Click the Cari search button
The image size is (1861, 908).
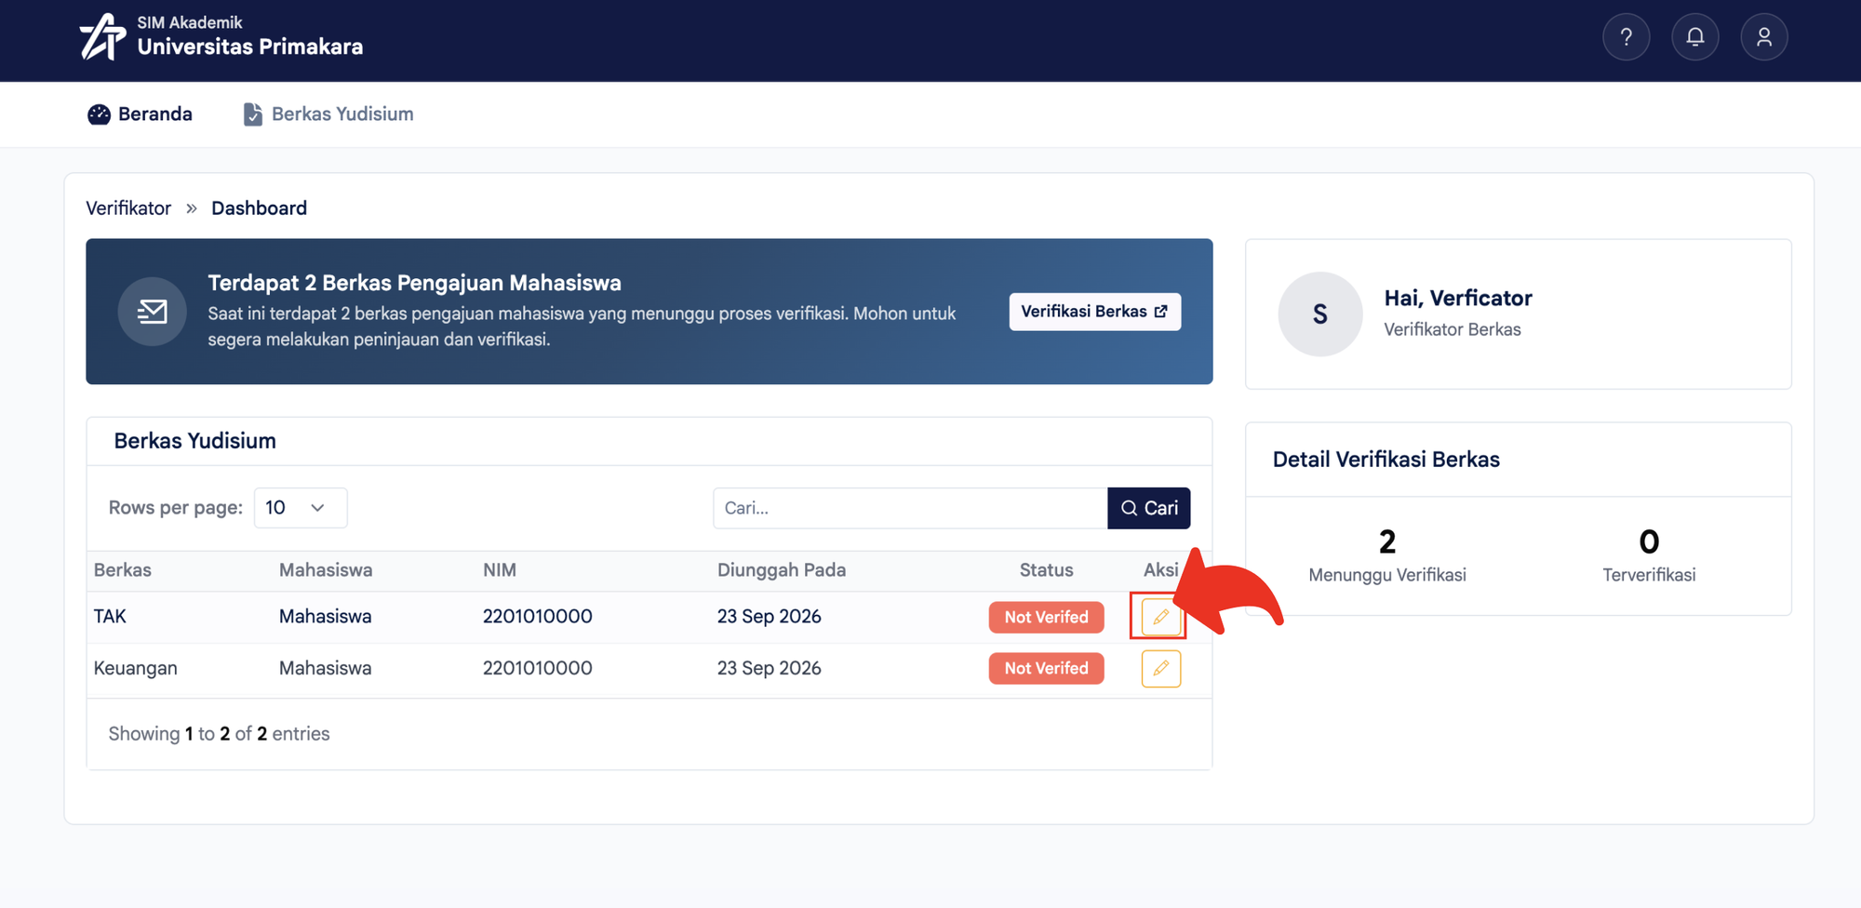[1148, 508]
